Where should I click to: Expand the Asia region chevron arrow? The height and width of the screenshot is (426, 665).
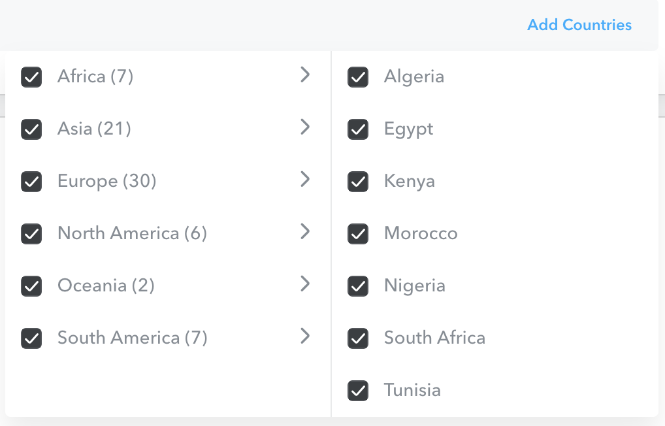point(305,127)
